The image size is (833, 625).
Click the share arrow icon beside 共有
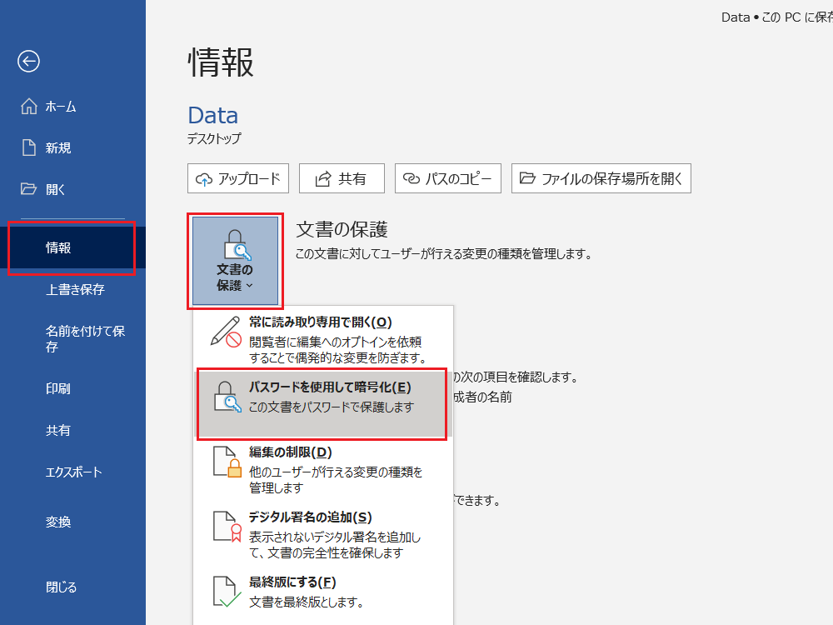coord(323,179)
